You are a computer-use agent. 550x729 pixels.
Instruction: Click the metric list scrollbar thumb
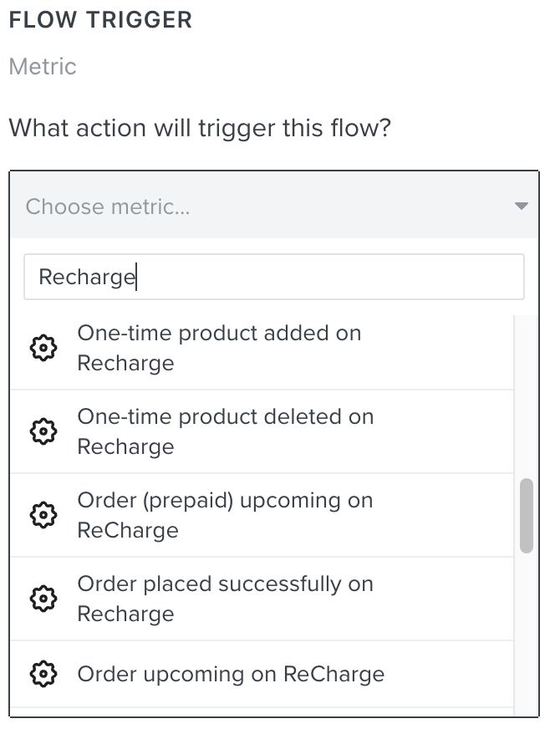[x=527, y=516]
